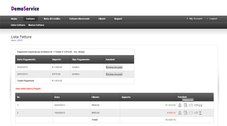Select the Clienti menu item
This screenshot has height=126, width=227.
102,19
